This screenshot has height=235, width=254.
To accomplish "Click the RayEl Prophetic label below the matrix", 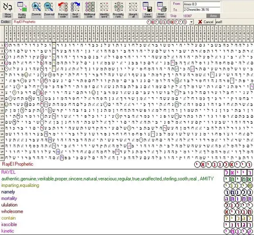I will [x=17, y=164].
